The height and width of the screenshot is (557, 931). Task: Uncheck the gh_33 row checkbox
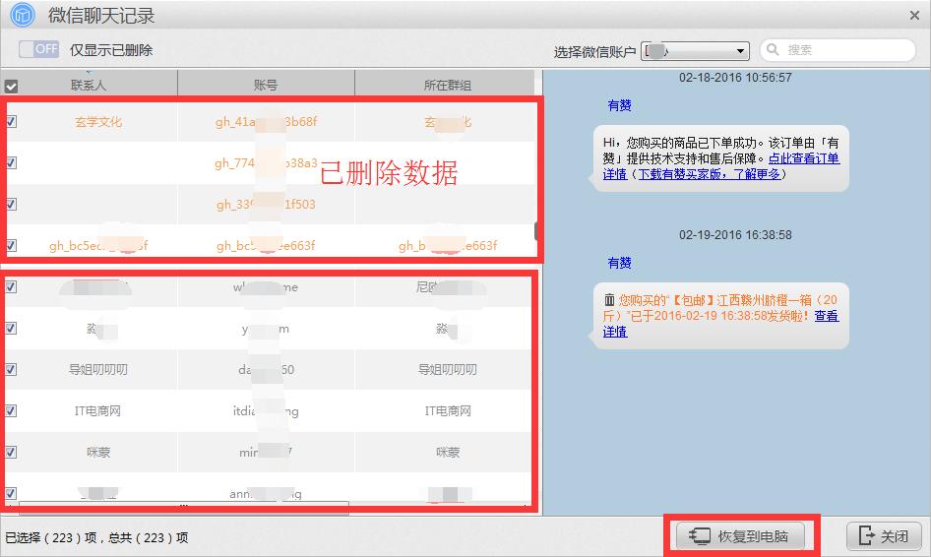[x=11, y=204]
